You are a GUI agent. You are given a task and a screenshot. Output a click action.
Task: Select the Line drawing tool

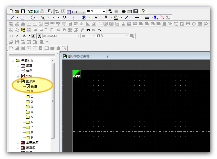[12, 18]
